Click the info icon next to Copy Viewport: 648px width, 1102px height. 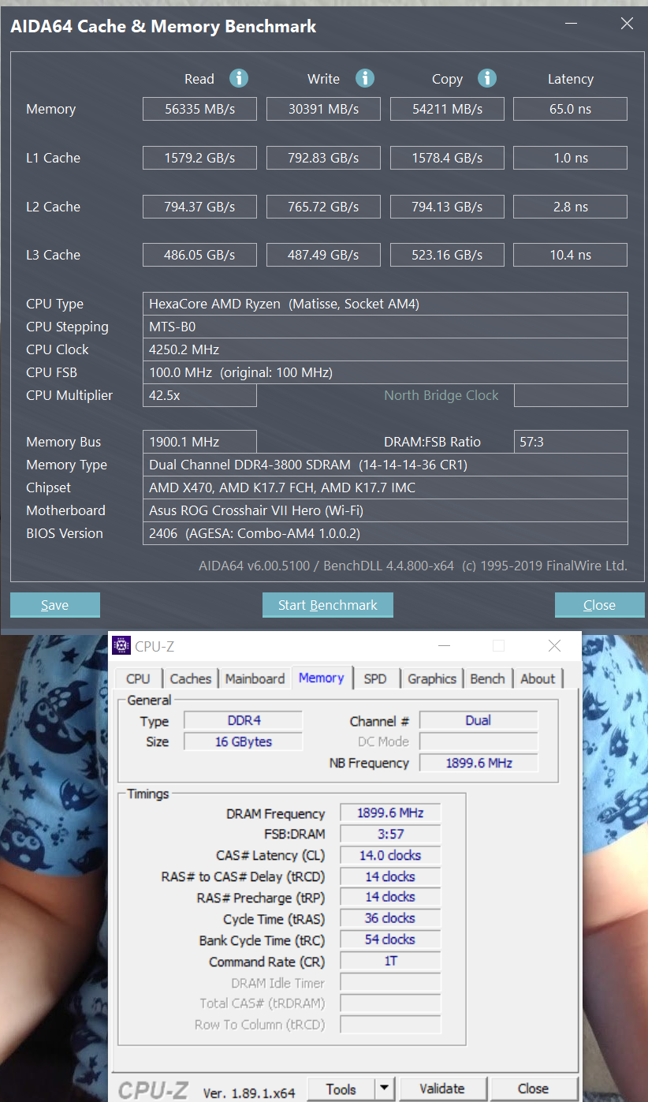click(487, 78)
